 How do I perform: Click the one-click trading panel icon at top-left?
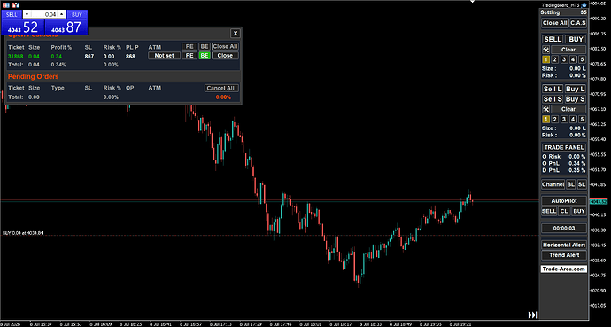pos(6,5)
